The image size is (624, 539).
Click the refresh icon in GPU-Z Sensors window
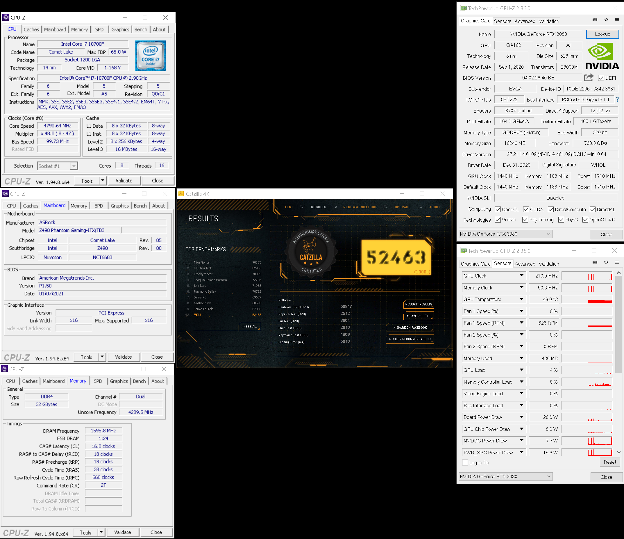(x=606, y=262)
